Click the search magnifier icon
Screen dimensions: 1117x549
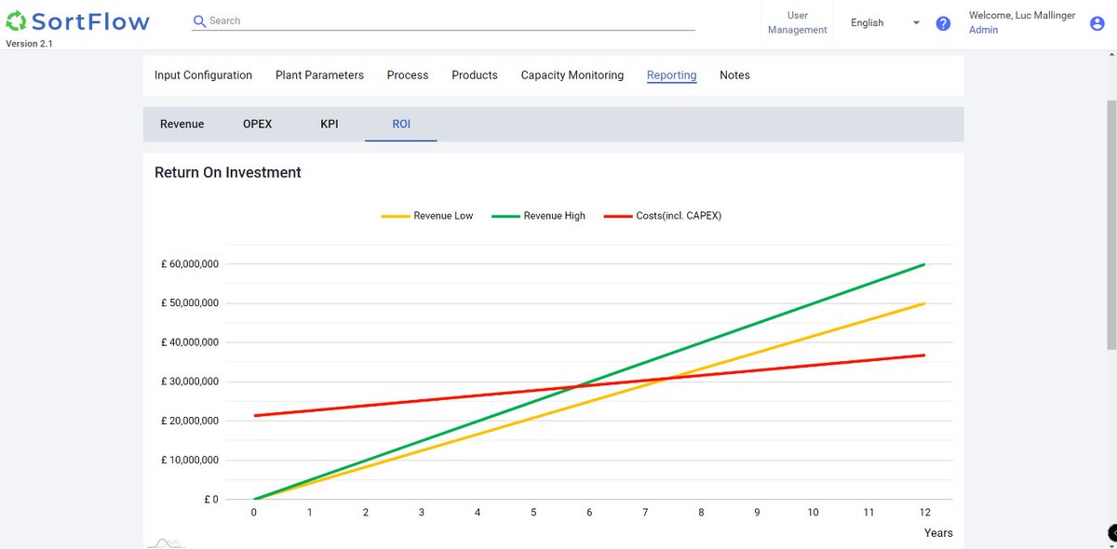point(199,20)
